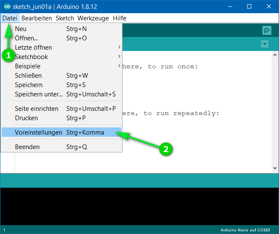Click Speichern menu entry
The width and height of the screenshot is (279, 234).
point(61,85)
